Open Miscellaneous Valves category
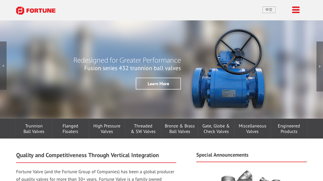The height and width of the screenshot is (181, 323). tap(252, 129)
